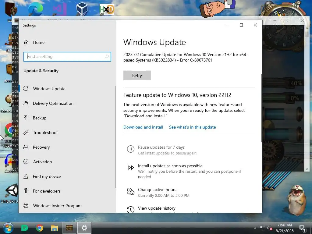The height and width of the screenshot is (234, 312).
Task: Maximize the Settings window
Action: tap(241, 25)
